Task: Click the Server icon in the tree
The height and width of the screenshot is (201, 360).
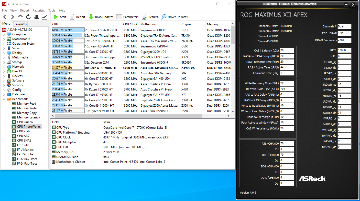Action: (9, 48)
